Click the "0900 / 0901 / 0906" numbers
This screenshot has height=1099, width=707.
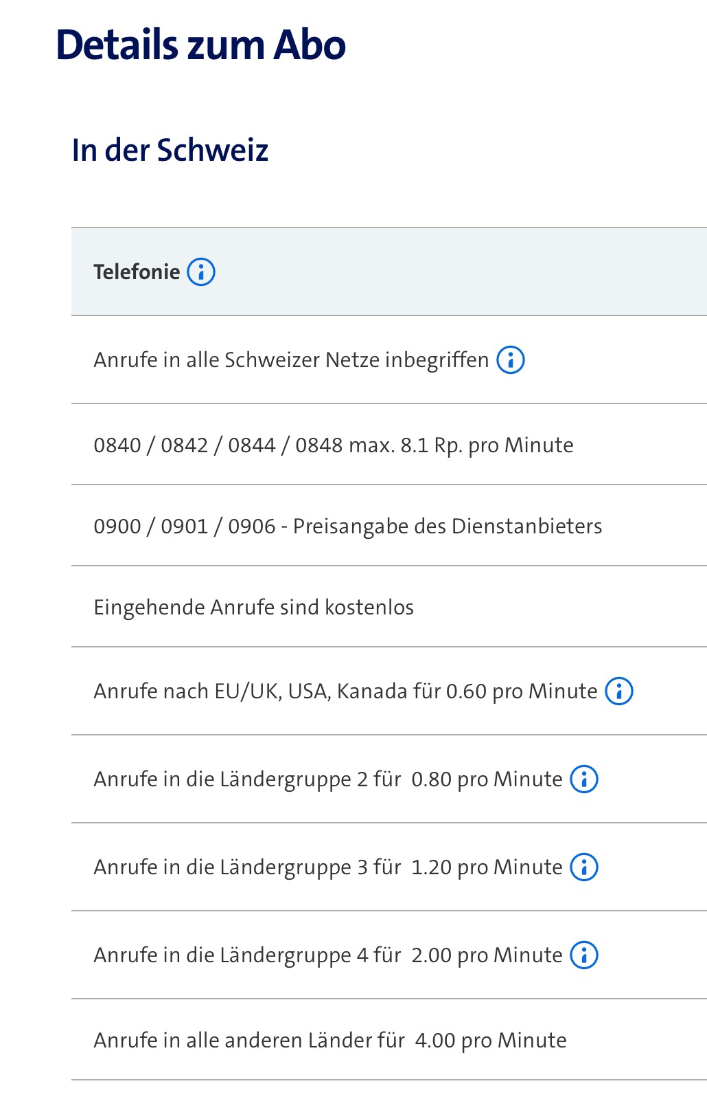(x=185, y=526)
